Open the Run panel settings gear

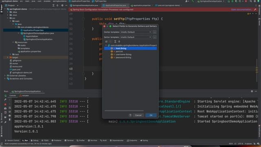[x=252, y=91]
